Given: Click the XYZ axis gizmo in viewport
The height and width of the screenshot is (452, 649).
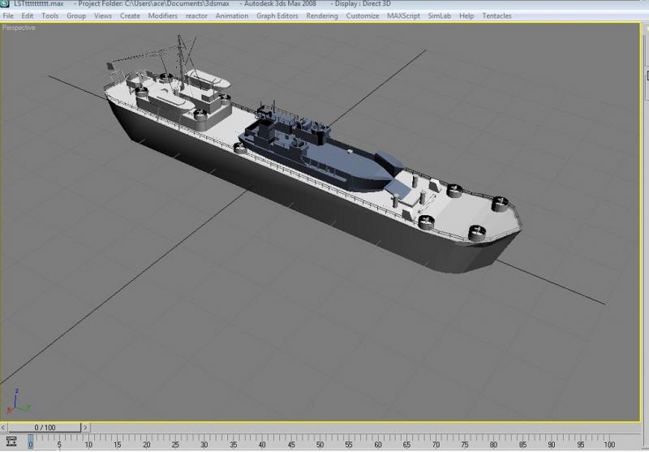Looking at the screenshot, I should 16,402.
